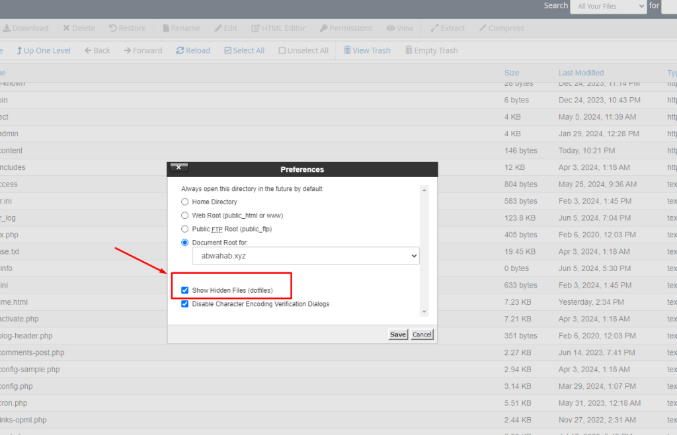The image size is (677, 435).
Task: Click the Rename toolbar icon
Action: tap(165, 28)
